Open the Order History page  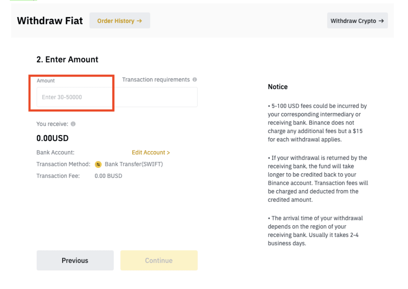(119, 21)
